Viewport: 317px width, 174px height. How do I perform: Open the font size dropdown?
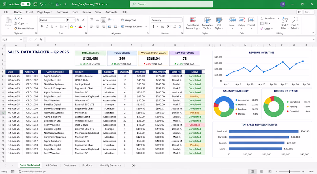[x=74, y=20]
